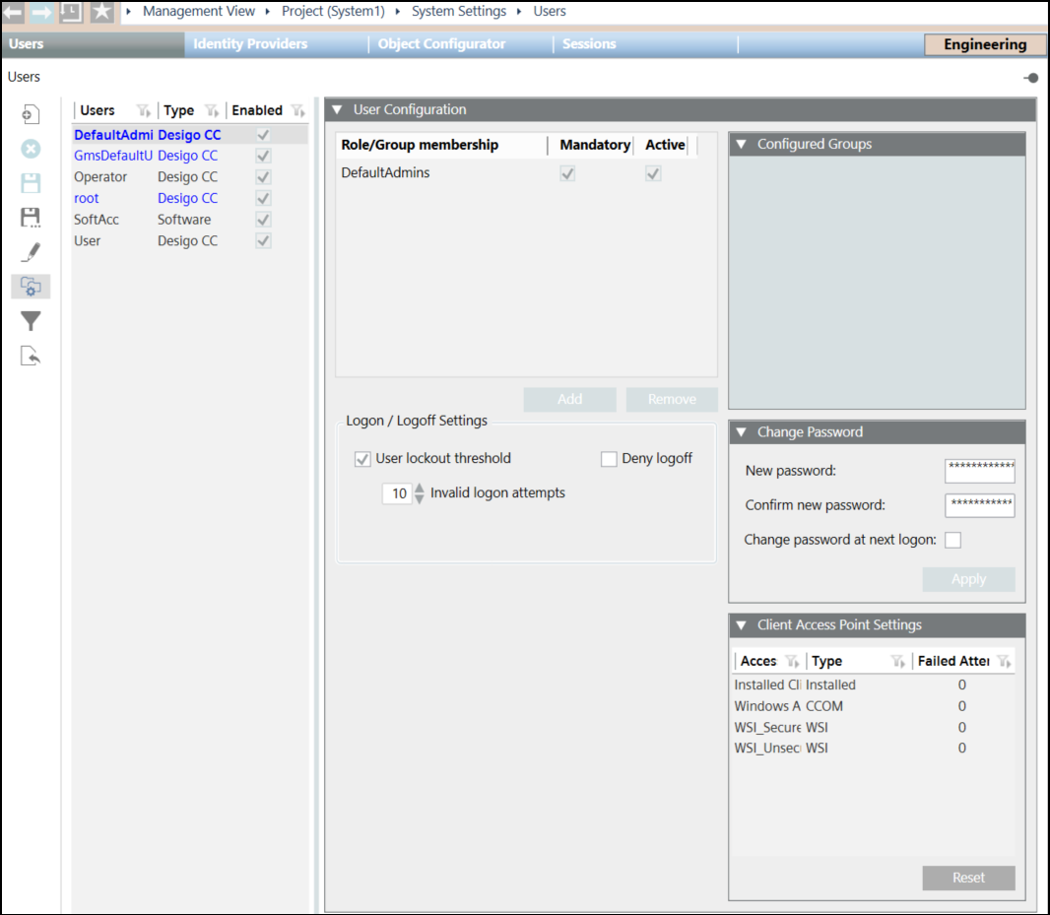Image resolution: width=1050 pixels, height=915 pixels.
Task: Toggle the User lockout threshold checkbox
Action: (x=362, y=459)
